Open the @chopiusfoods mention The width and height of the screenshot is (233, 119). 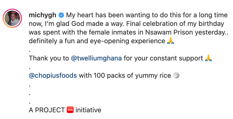(x=53, y=76)
